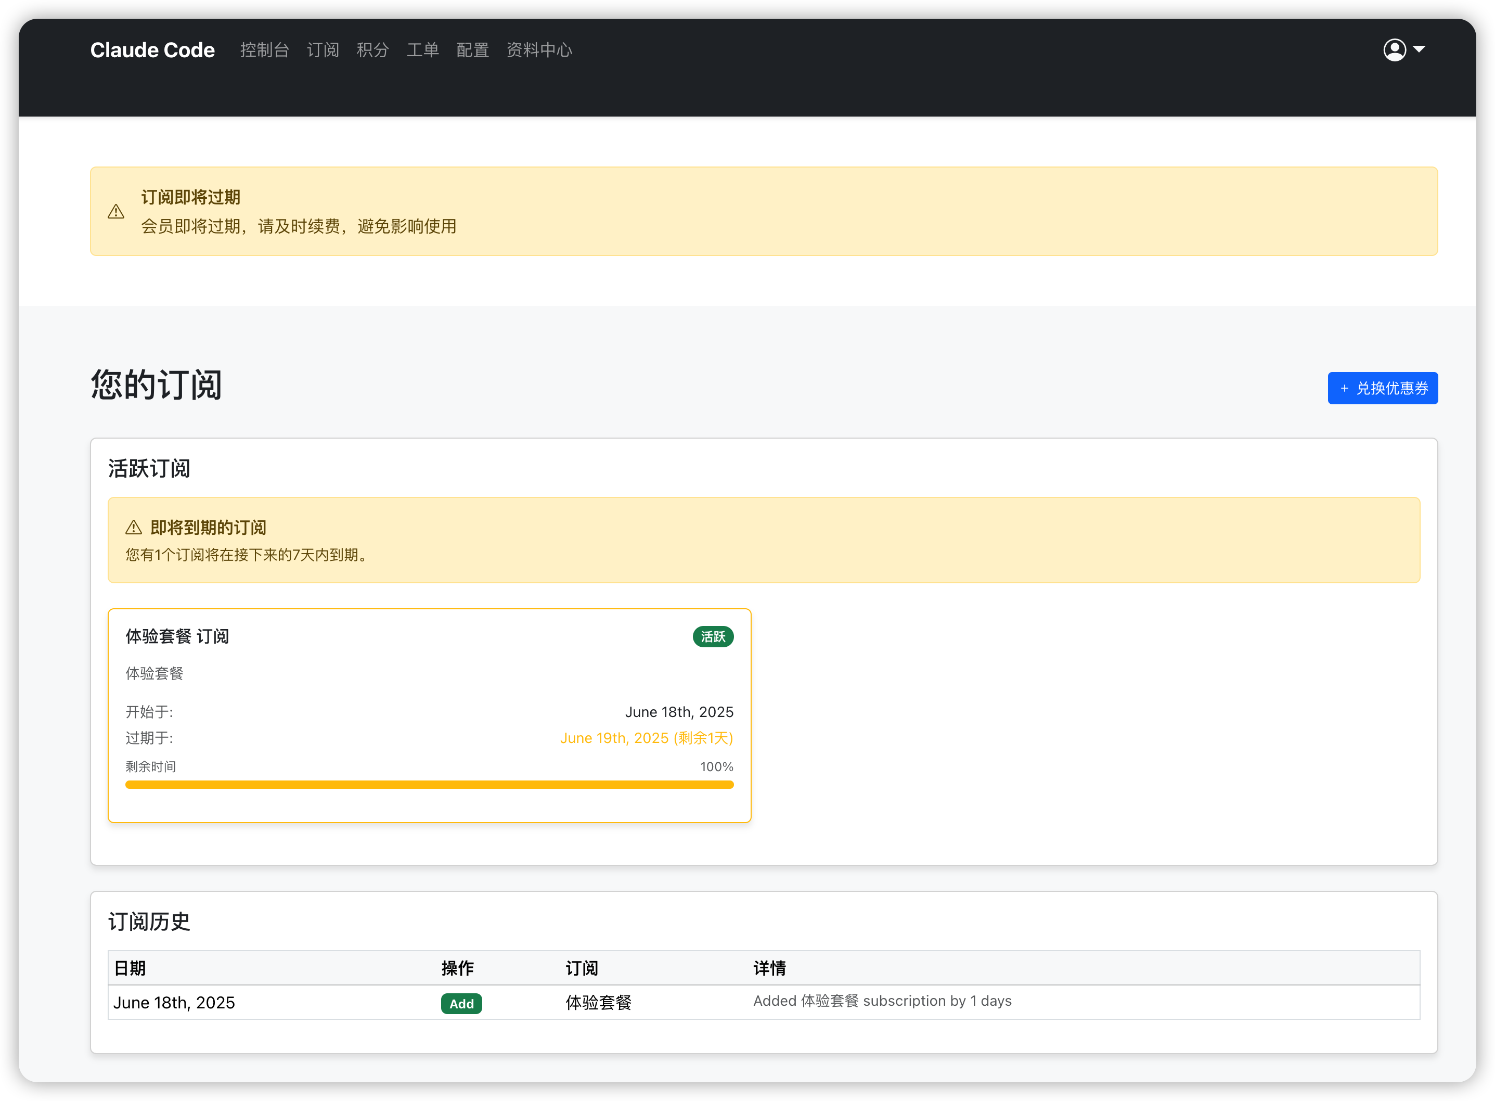Open the 积分 page
This screenshot has height=1101, width=1495.
pyautogui.click(x=372, y=50)
